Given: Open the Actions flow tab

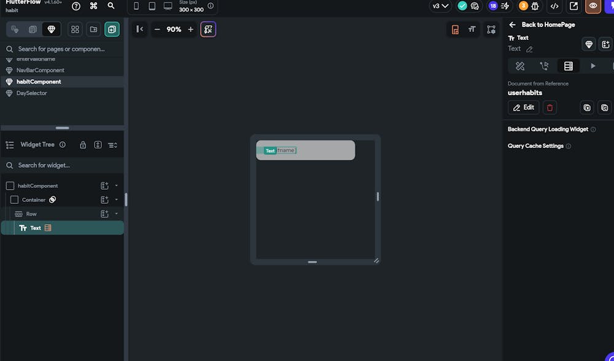Looking at the screenshot, I should pyautogui.click(x=544, y=66).
